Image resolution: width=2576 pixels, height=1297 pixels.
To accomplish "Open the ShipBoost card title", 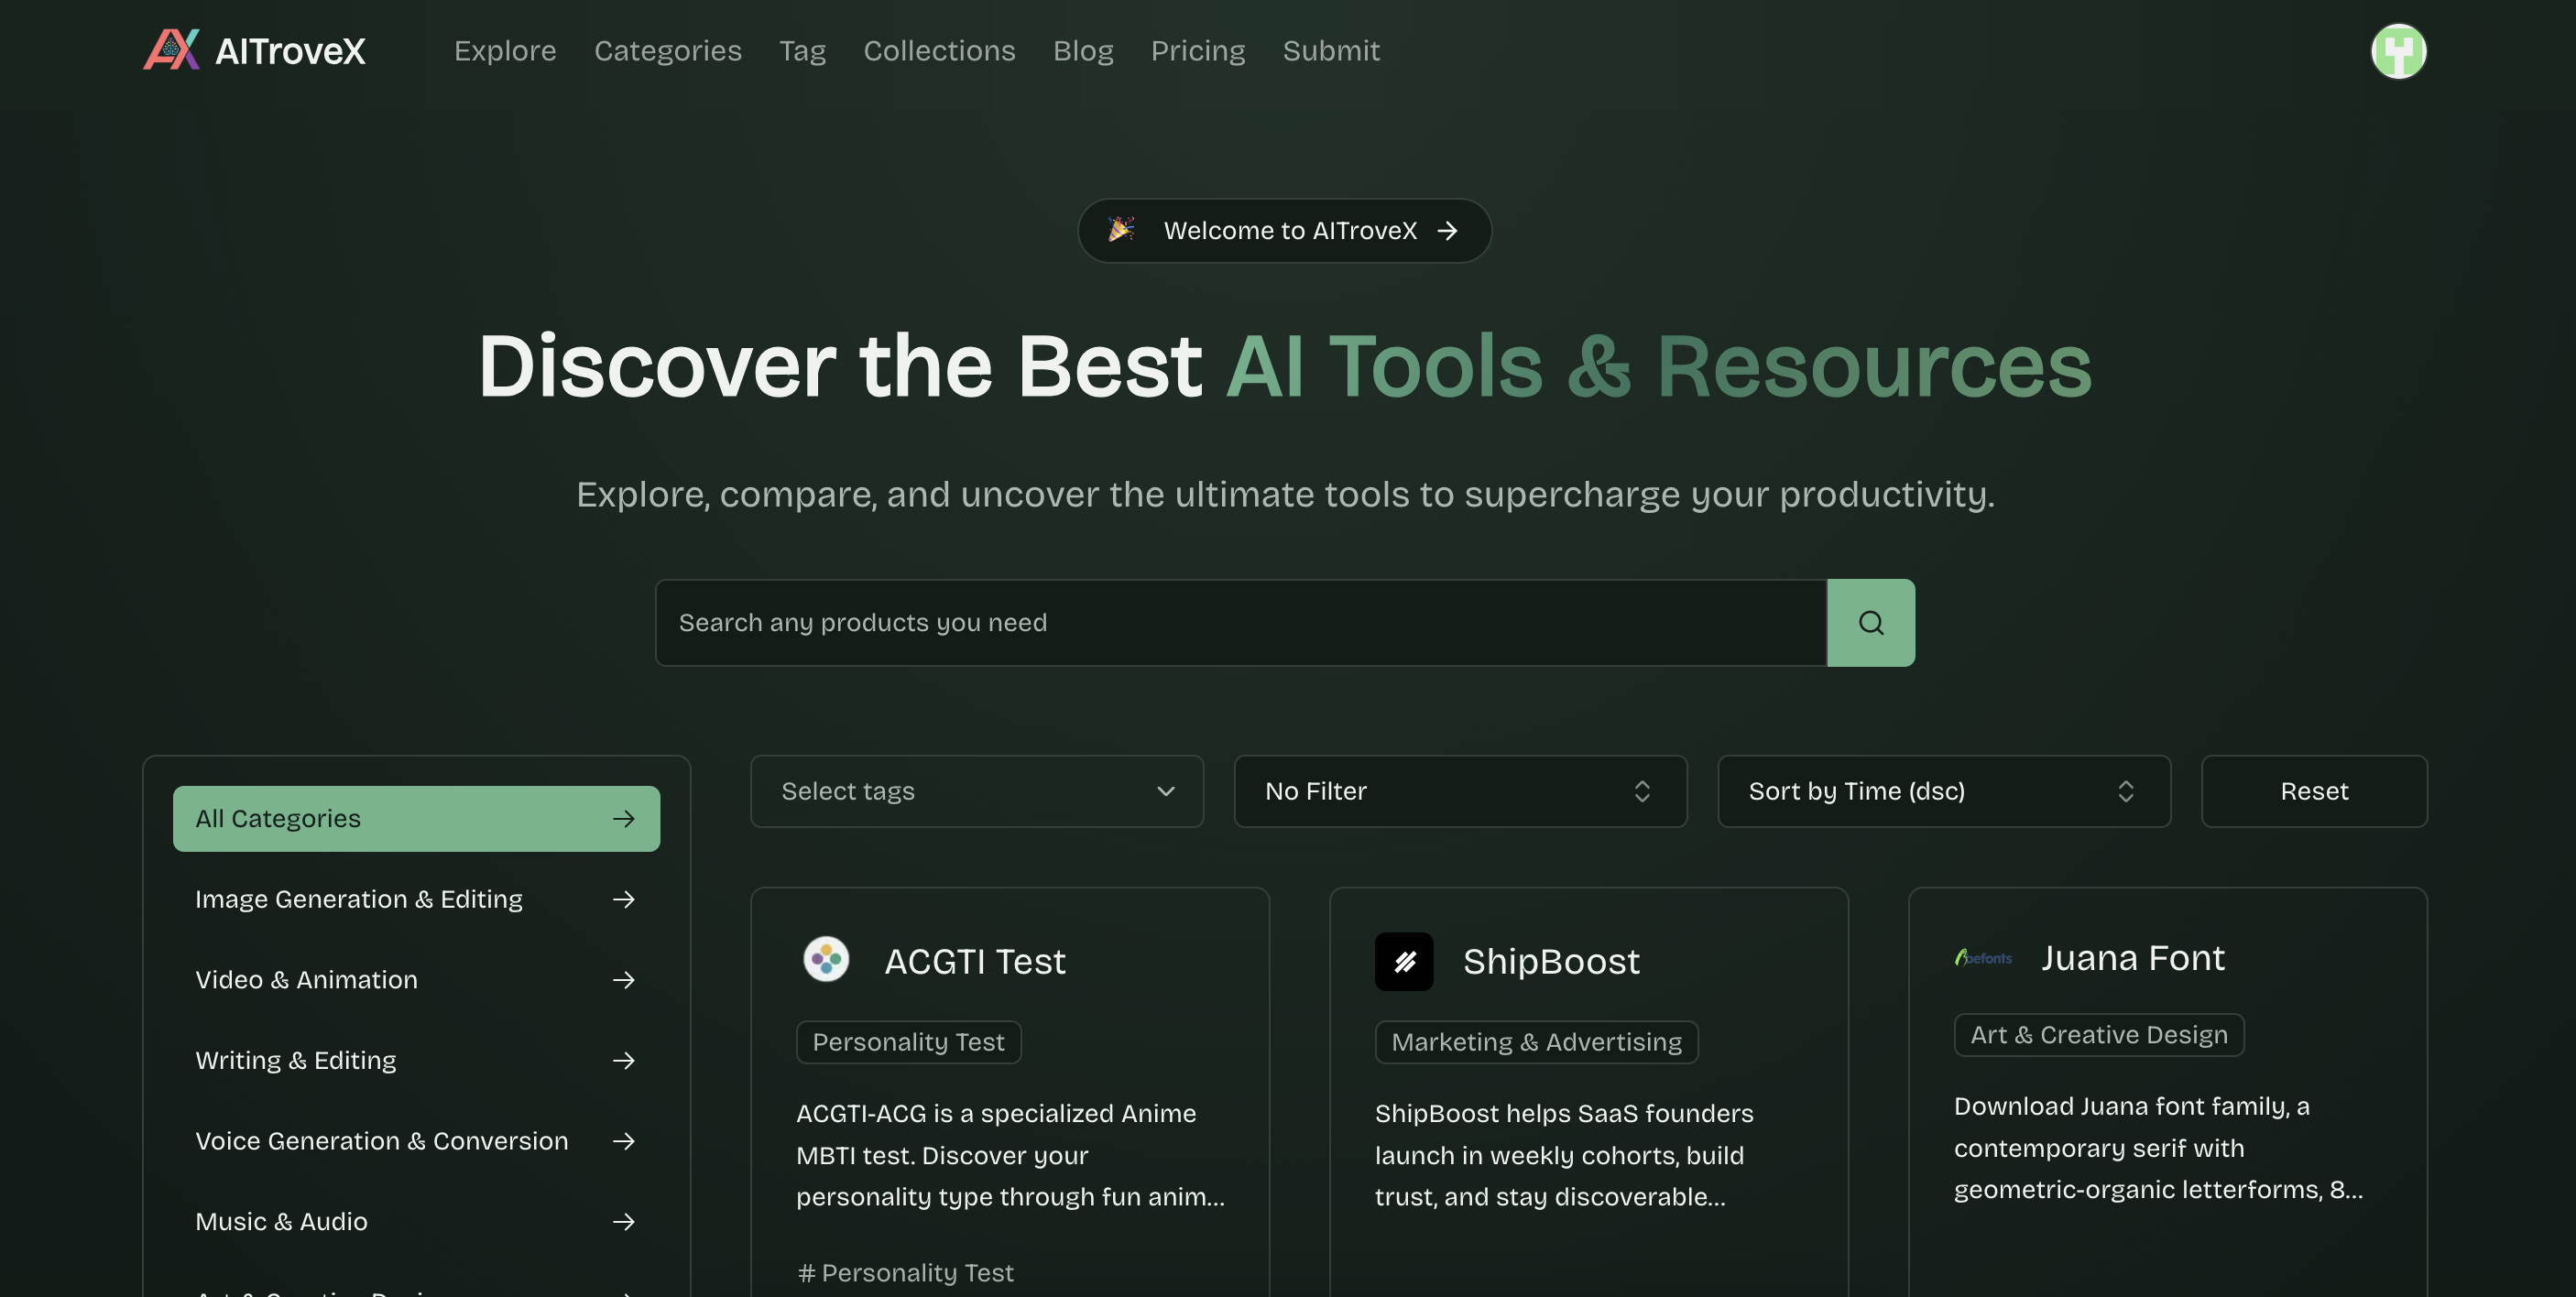I will (1551, 961).
